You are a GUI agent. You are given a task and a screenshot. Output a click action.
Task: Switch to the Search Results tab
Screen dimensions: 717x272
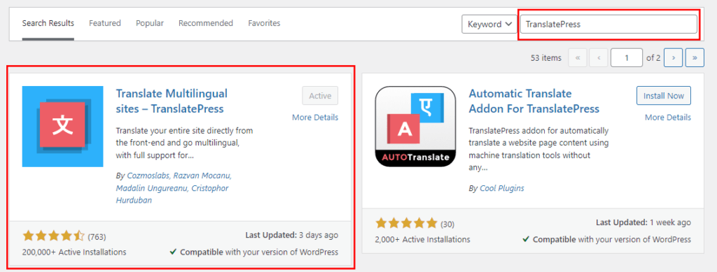(48, 23)
